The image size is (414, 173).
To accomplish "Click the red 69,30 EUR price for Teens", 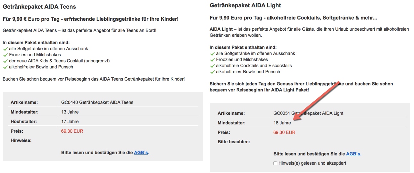I will point(72,131).
